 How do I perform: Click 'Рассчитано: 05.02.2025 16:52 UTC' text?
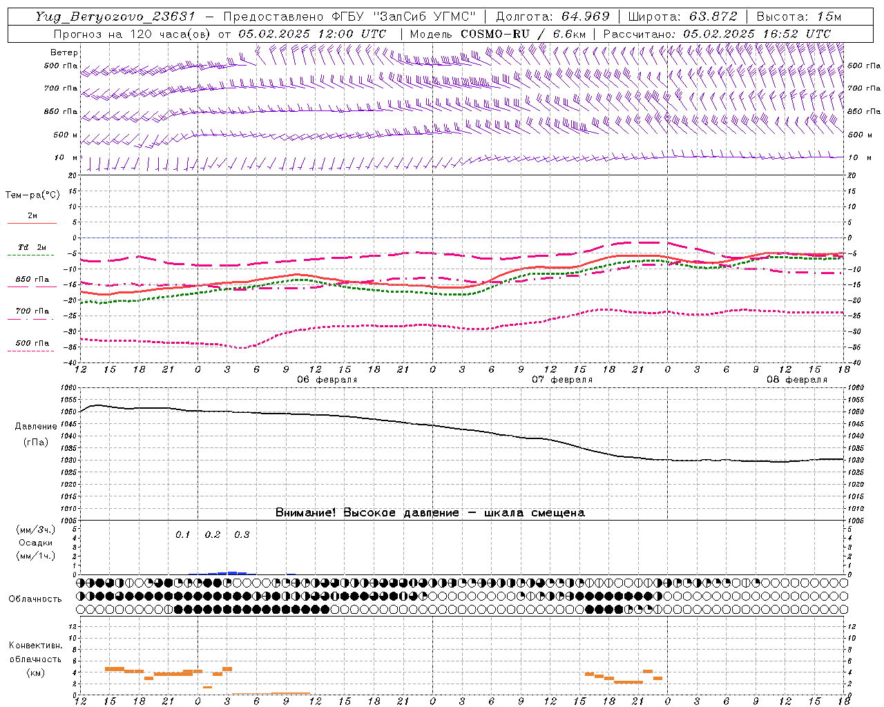point(717,34)
